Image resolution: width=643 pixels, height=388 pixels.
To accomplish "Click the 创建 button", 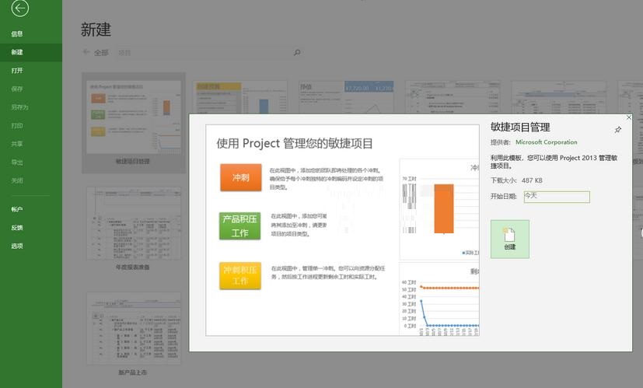I will pos(510,239).
